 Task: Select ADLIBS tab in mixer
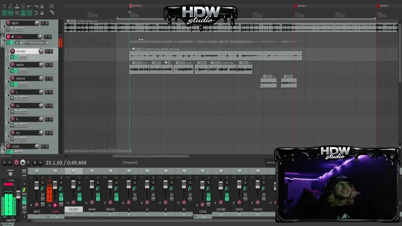tap(73, 209)
